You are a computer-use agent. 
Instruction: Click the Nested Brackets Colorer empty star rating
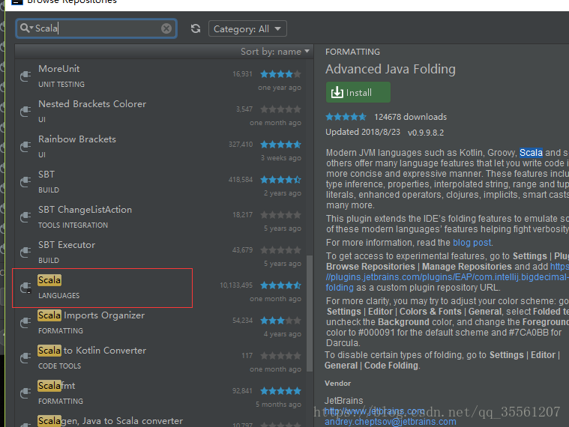(x=280, y=109)
